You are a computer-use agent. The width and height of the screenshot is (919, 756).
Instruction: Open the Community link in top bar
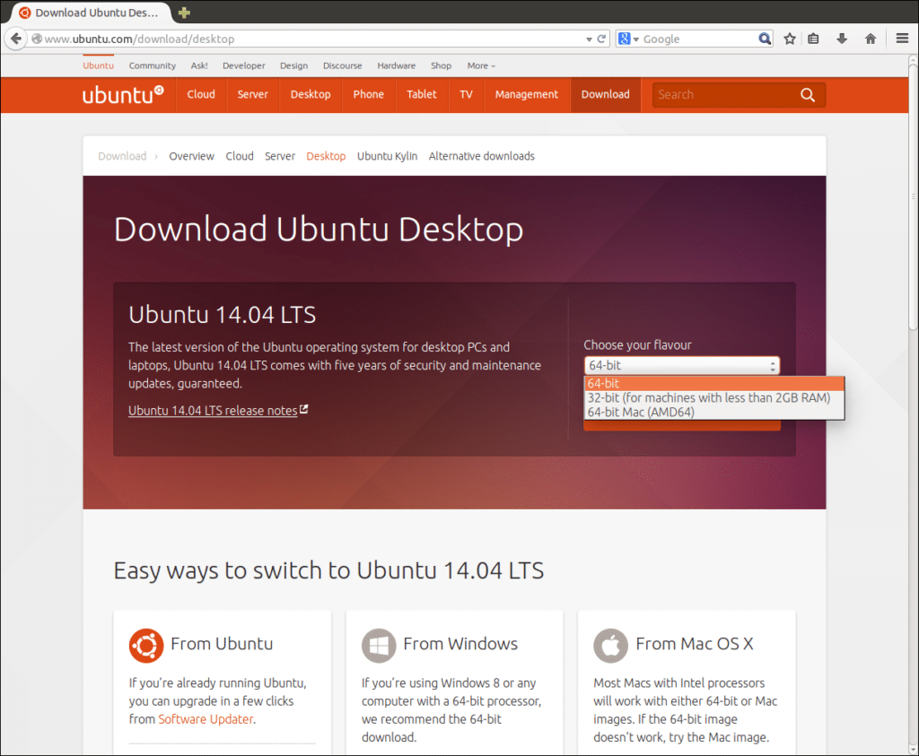tap(153, 65)
